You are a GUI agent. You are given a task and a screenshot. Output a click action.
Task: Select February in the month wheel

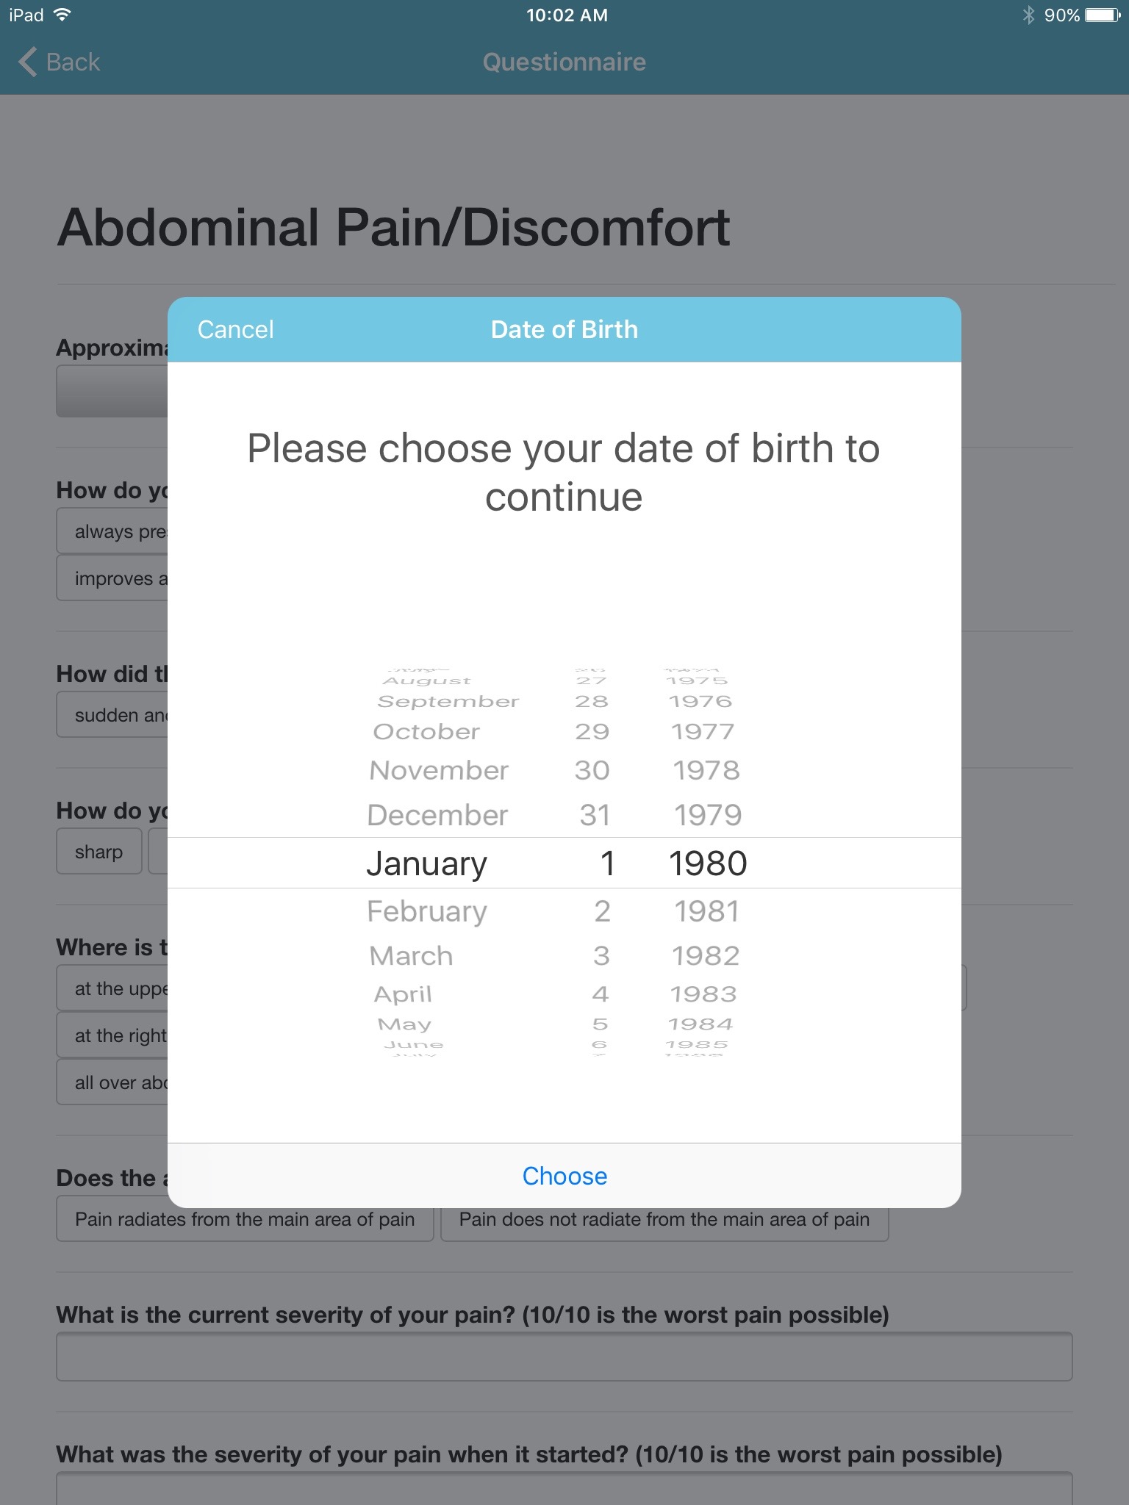coord(426,911)
